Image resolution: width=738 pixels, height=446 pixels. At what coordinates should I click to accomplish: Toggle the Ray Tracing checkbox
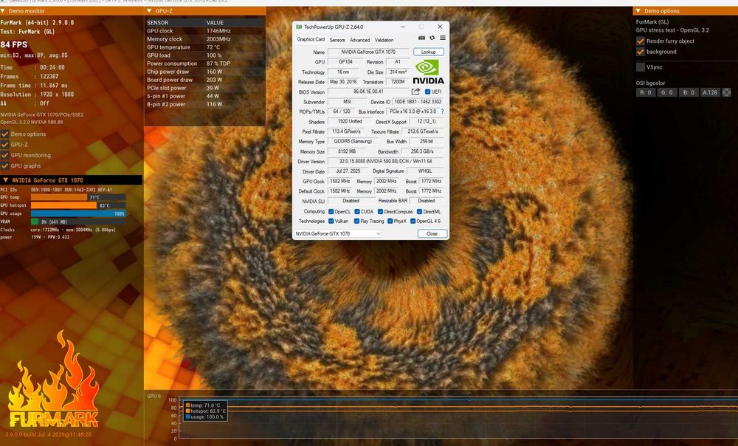tap(356, 221)
